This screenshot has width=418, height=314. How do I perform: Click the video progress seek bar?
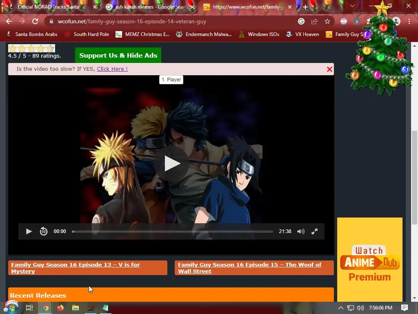click(x=173, y=231)
